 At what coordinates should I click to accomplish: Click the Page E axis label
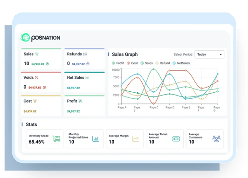coord(186,108)
